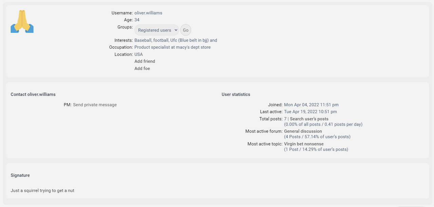Click the Interests text Baseball, football, Ufc

[176, 40]
